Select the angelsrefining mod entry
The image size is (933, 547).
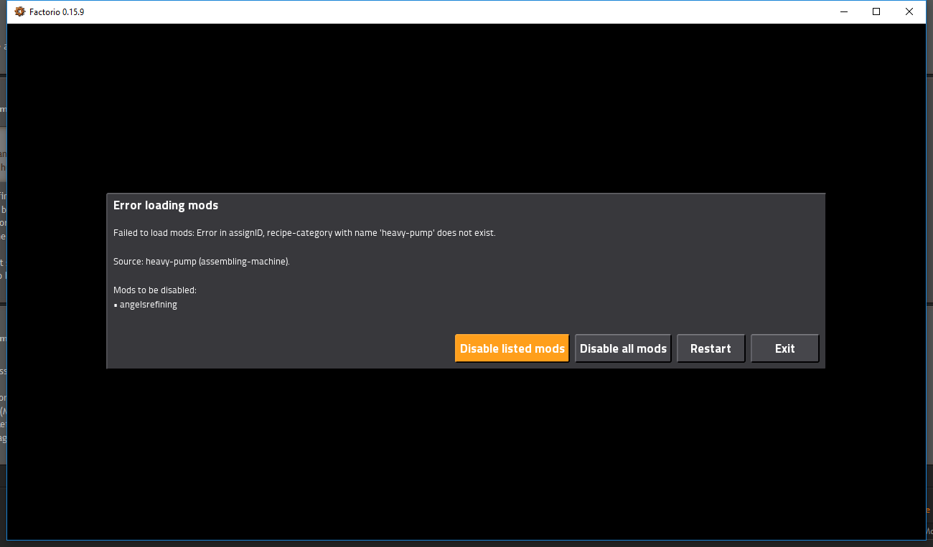(149, 305)
